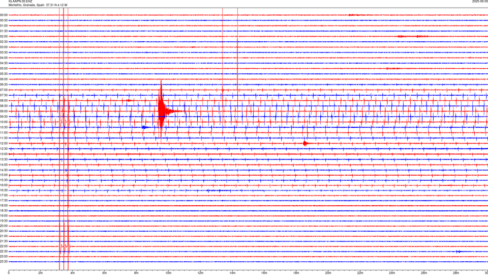This screenshot has height=275, width=488.
Task: Click the 22:00 time label
Action: 4,246
